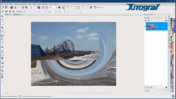Image resolution: width=176 pixels, height=99 pixels.
Task: Open merge mode dropdown in object manager
Action: 152,18
